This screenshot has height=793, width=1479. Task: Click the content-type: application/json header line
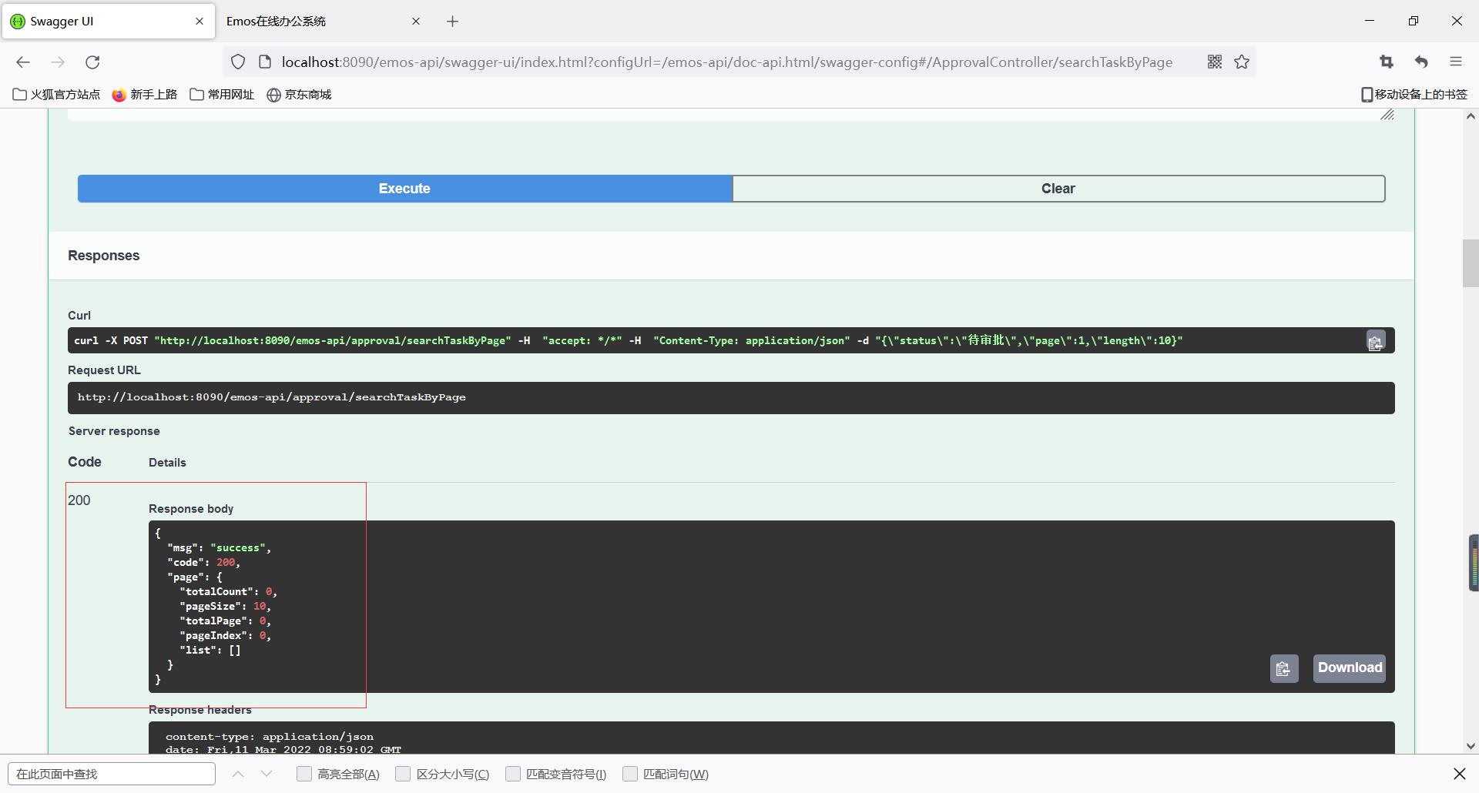coord(270,737)
